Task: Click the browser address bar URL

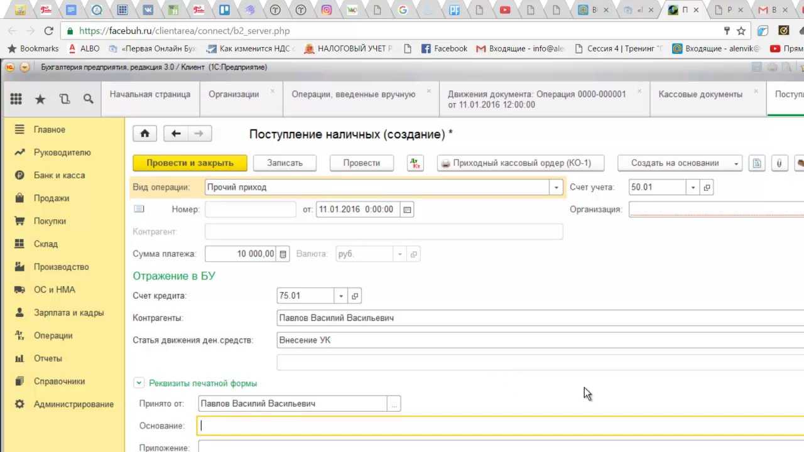Action: [x=184, y=31]
